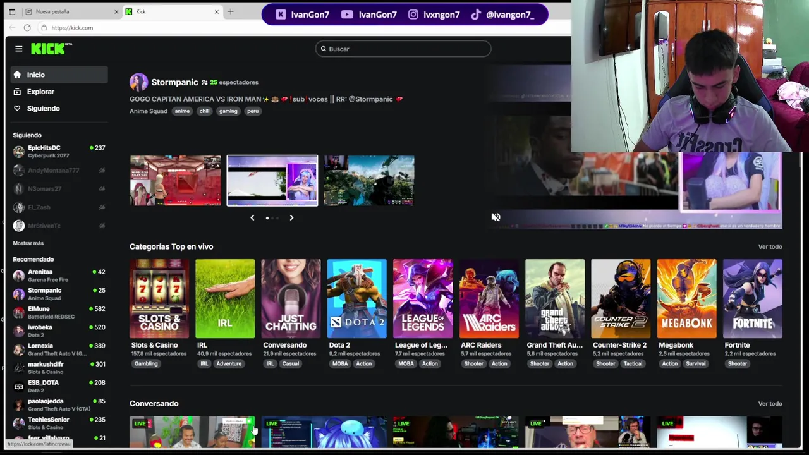Open markushdlfr in Recomendado list
809x455 pixels.
click(59, 367)
